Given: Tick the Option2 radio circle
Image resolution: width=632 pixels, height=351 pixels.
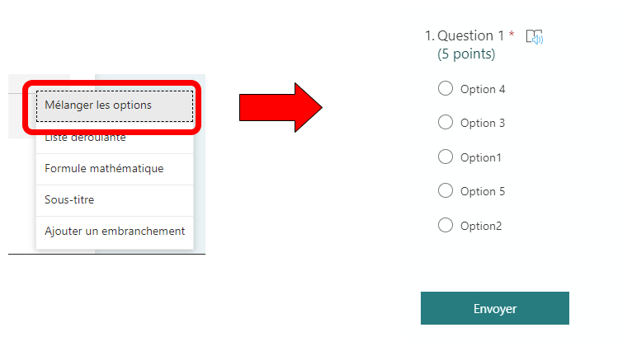Looking at the screenshot, I should [x=446, y=225].
